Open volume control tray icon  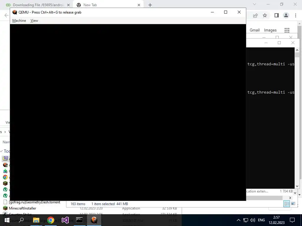(252, 220)
